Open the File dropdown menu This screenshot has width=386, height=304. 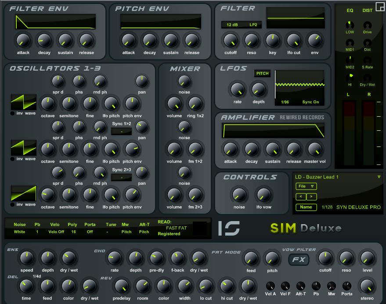(306, 186)
